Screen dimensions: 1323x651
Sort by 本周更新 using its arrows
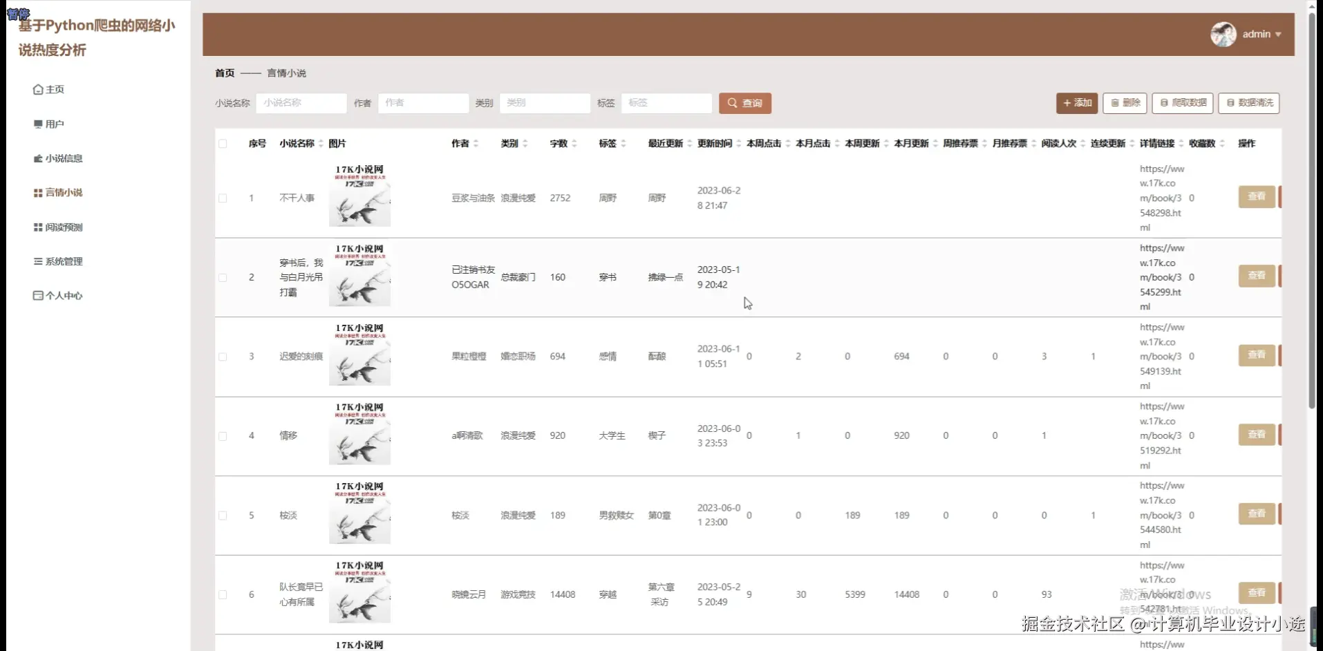tap(885, 144)
